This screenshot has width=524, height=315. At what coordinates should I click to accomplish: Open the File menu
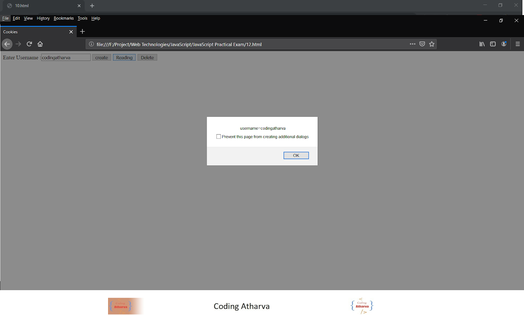coord(5,18)
